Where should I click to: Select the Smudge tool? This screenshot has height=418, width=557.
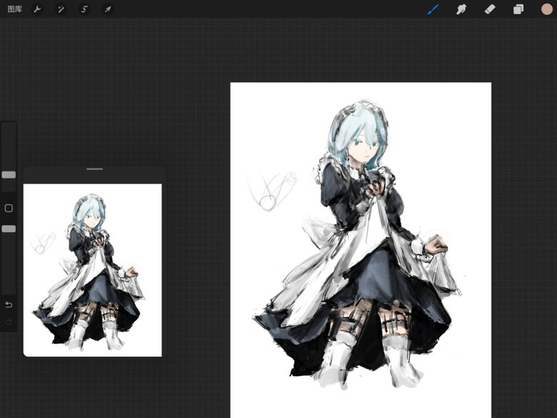(x=461, y=9)
